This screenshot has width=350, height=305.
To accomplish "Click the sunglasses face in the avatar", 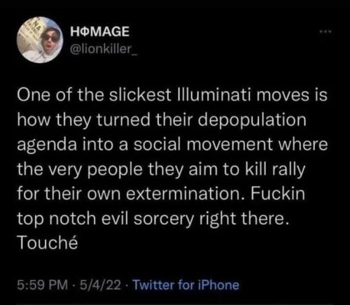I will [x=50, y=39].
